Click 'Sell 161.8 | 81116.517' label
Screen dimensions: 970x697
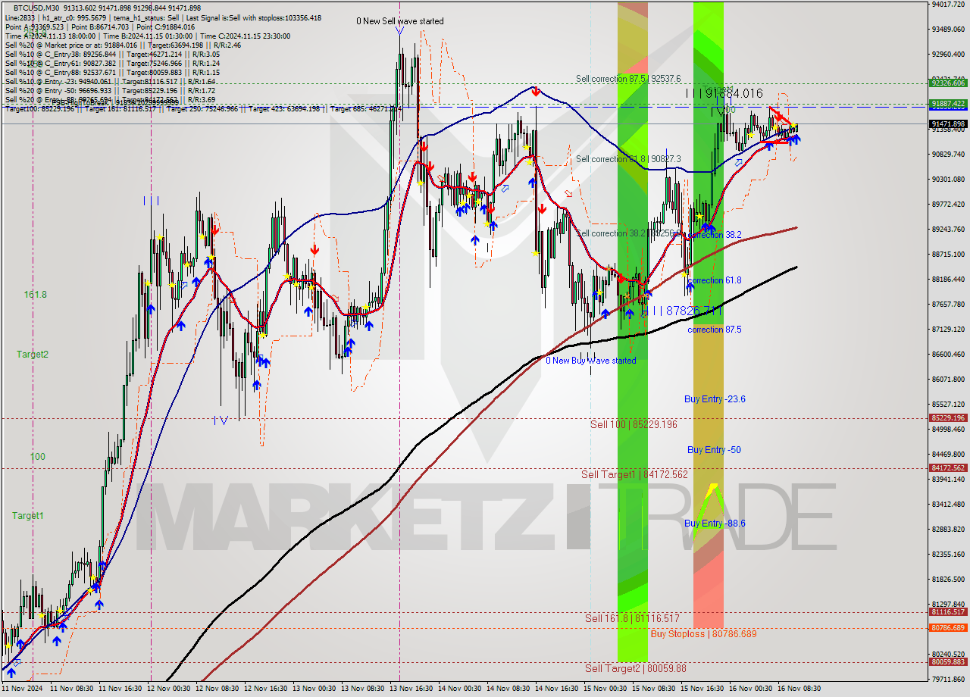pos(632,618)
